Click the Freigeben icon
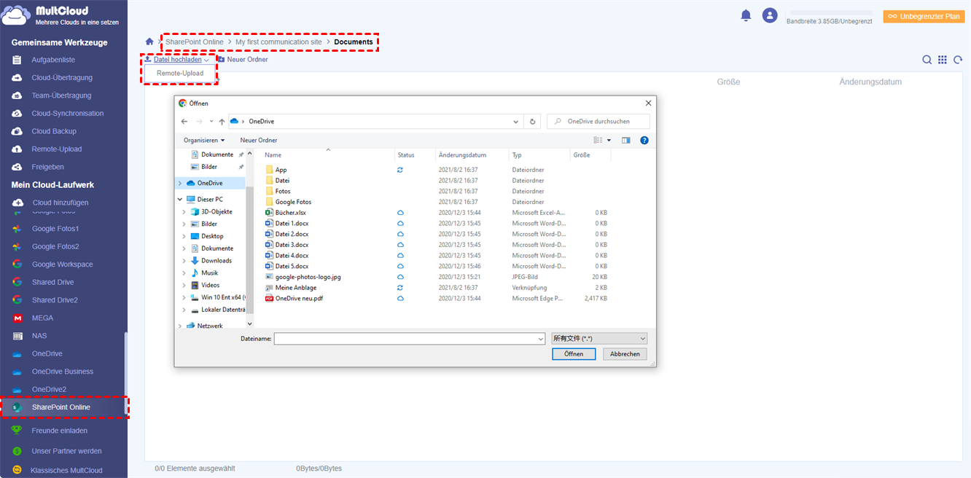 (x=17, y=167)
